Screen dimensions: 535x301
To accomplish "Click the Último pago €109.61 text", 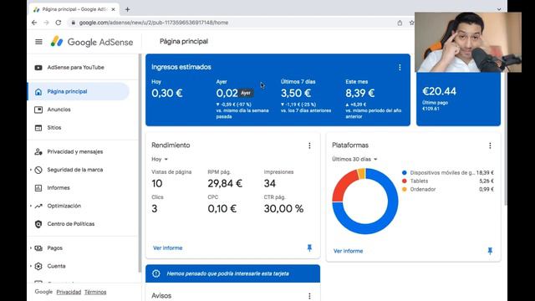I will pyautogui.click(x=435, y=106).
